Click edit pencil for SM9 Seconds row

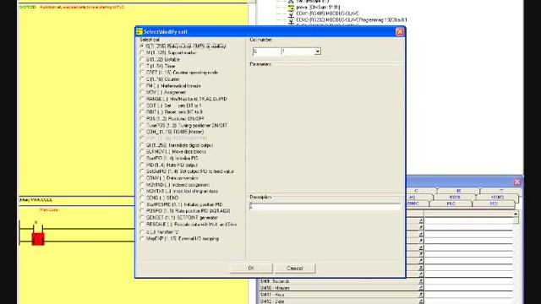(421, 281)
